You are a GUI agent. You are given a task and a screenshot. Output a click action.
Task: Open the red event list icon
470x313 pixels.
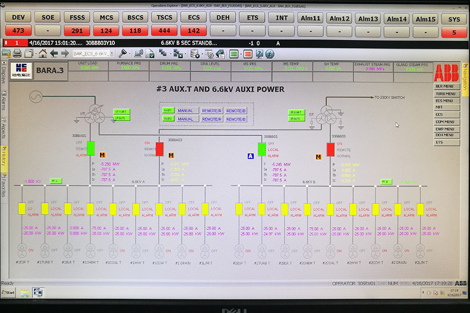click(248, 54)
